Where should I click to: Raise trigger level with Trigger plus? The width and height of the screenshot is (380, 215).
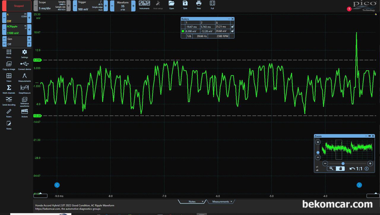pyautogui.click(x=106, y=6)
